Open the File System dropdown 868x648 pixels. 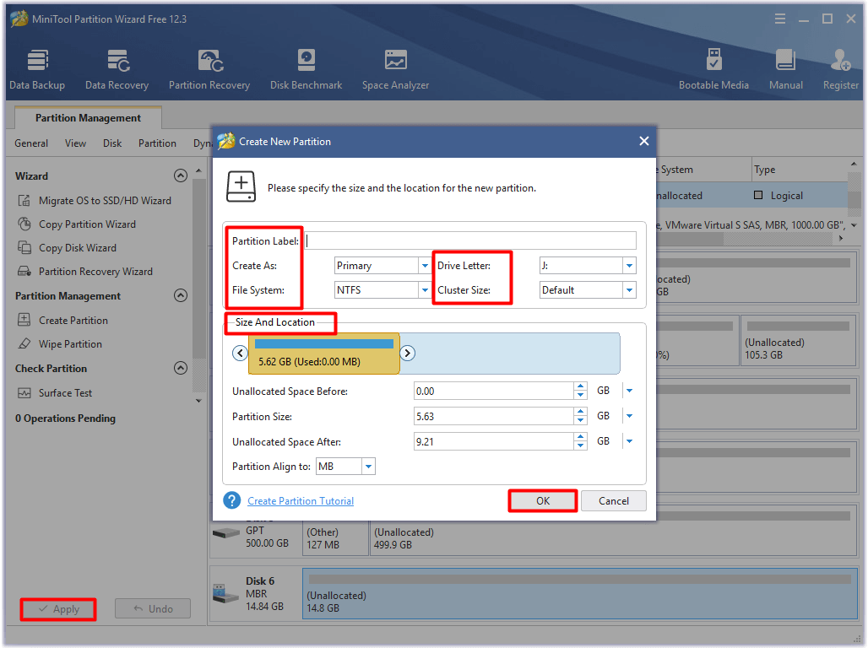(x=425, y=290)
